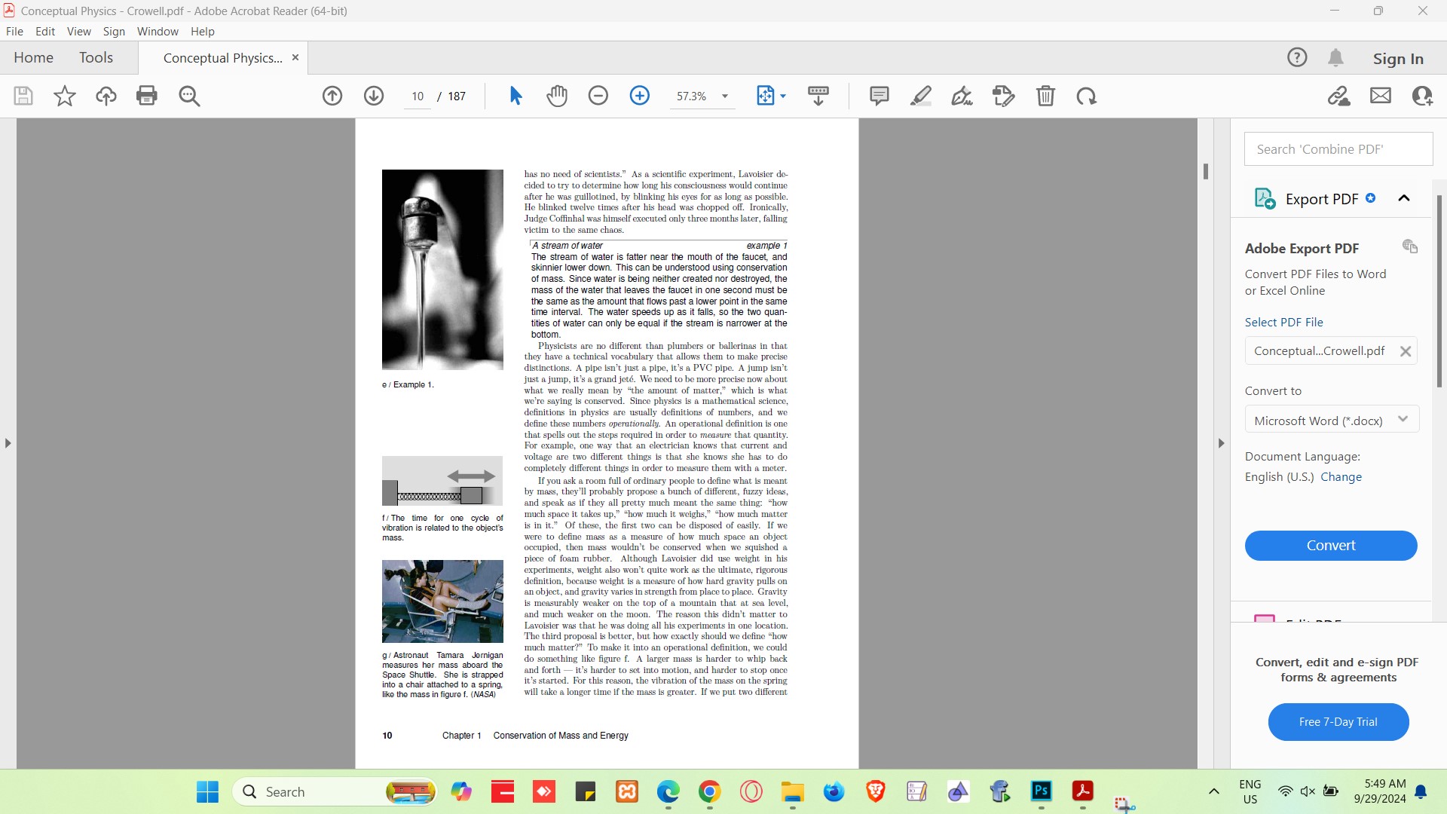This screenshot has height=814, width=1447.
Task: Go to the previous page arrow
Action: coord(332,96)
